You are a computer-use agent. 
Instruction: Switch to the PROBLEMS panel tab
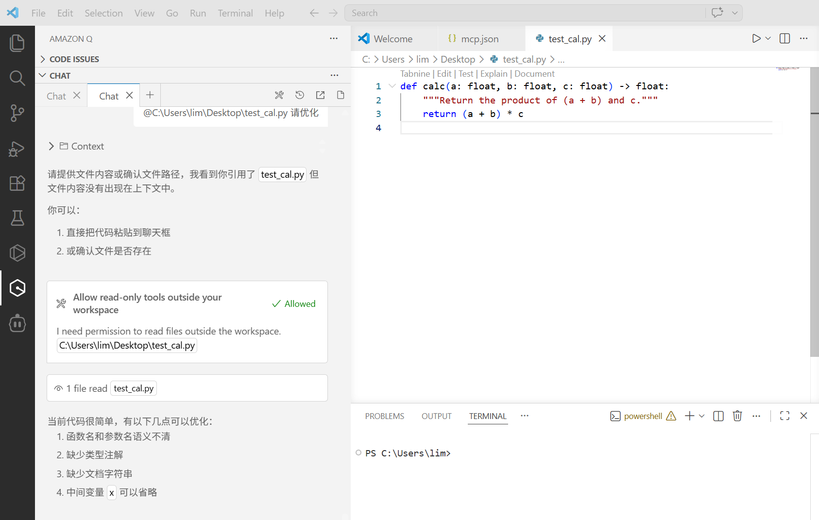coord(385,416)
